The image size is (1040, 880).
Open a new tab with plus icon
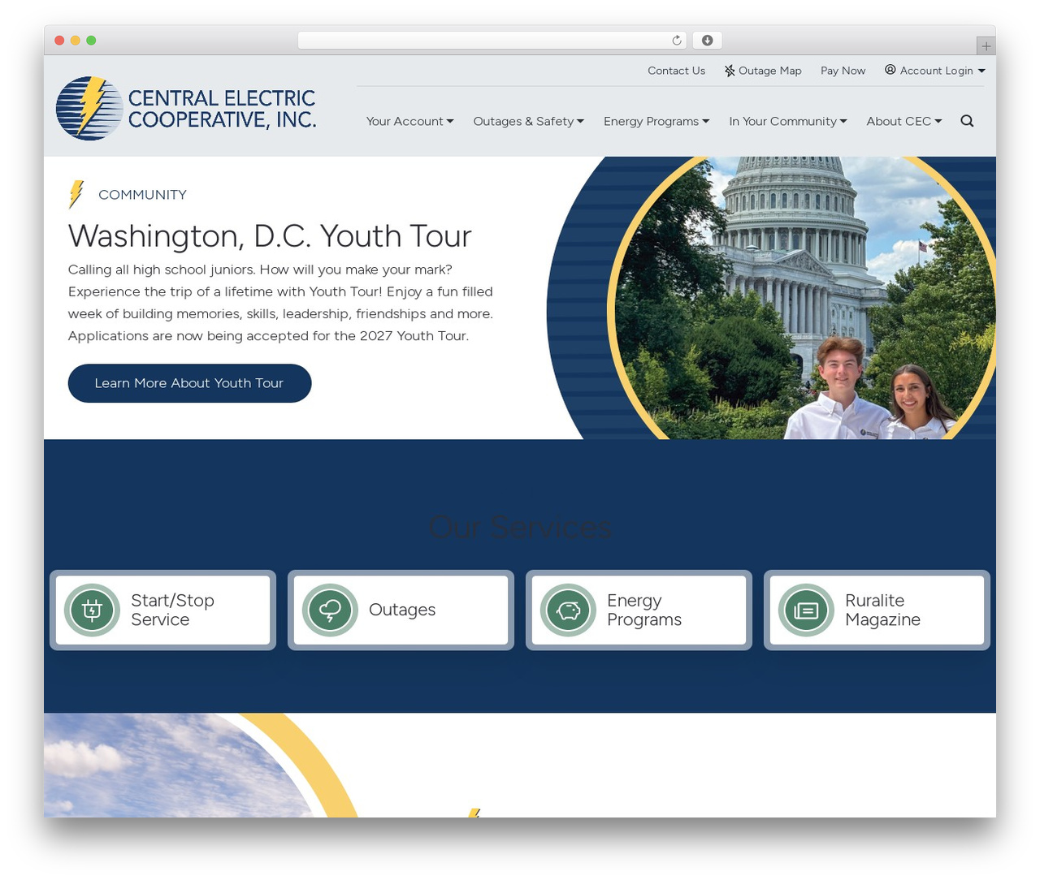986,45
